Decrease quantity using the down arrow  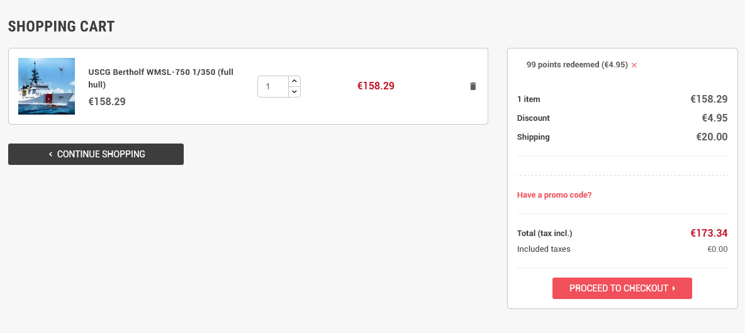[294, 92]
